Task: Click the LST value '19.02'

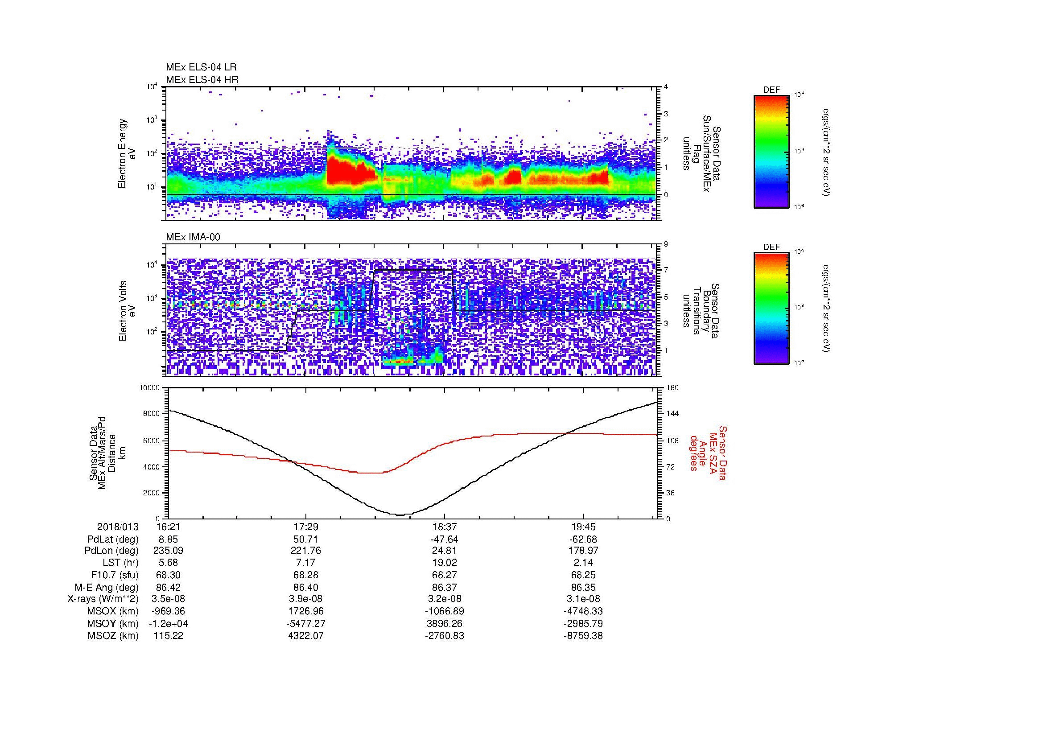Action: point(444,563)
